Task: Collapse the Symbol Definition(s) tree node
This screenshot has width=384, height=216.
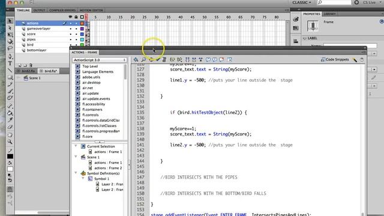Action: click(x=76, y=173)
